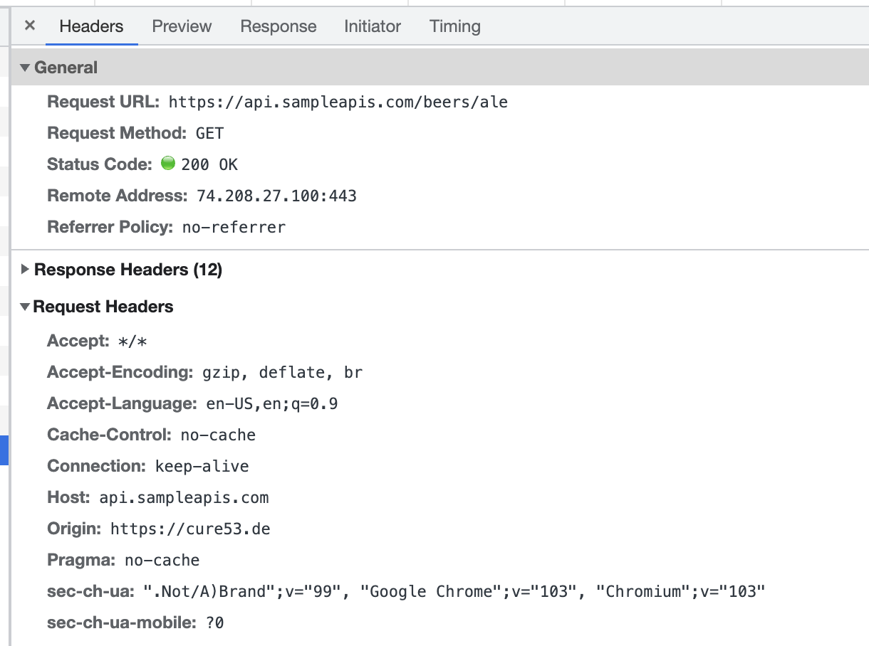Image resolution: width=869 pixels, height=646 pixels.
Task: Click the 200 OK status text
Action: (209, 164)
